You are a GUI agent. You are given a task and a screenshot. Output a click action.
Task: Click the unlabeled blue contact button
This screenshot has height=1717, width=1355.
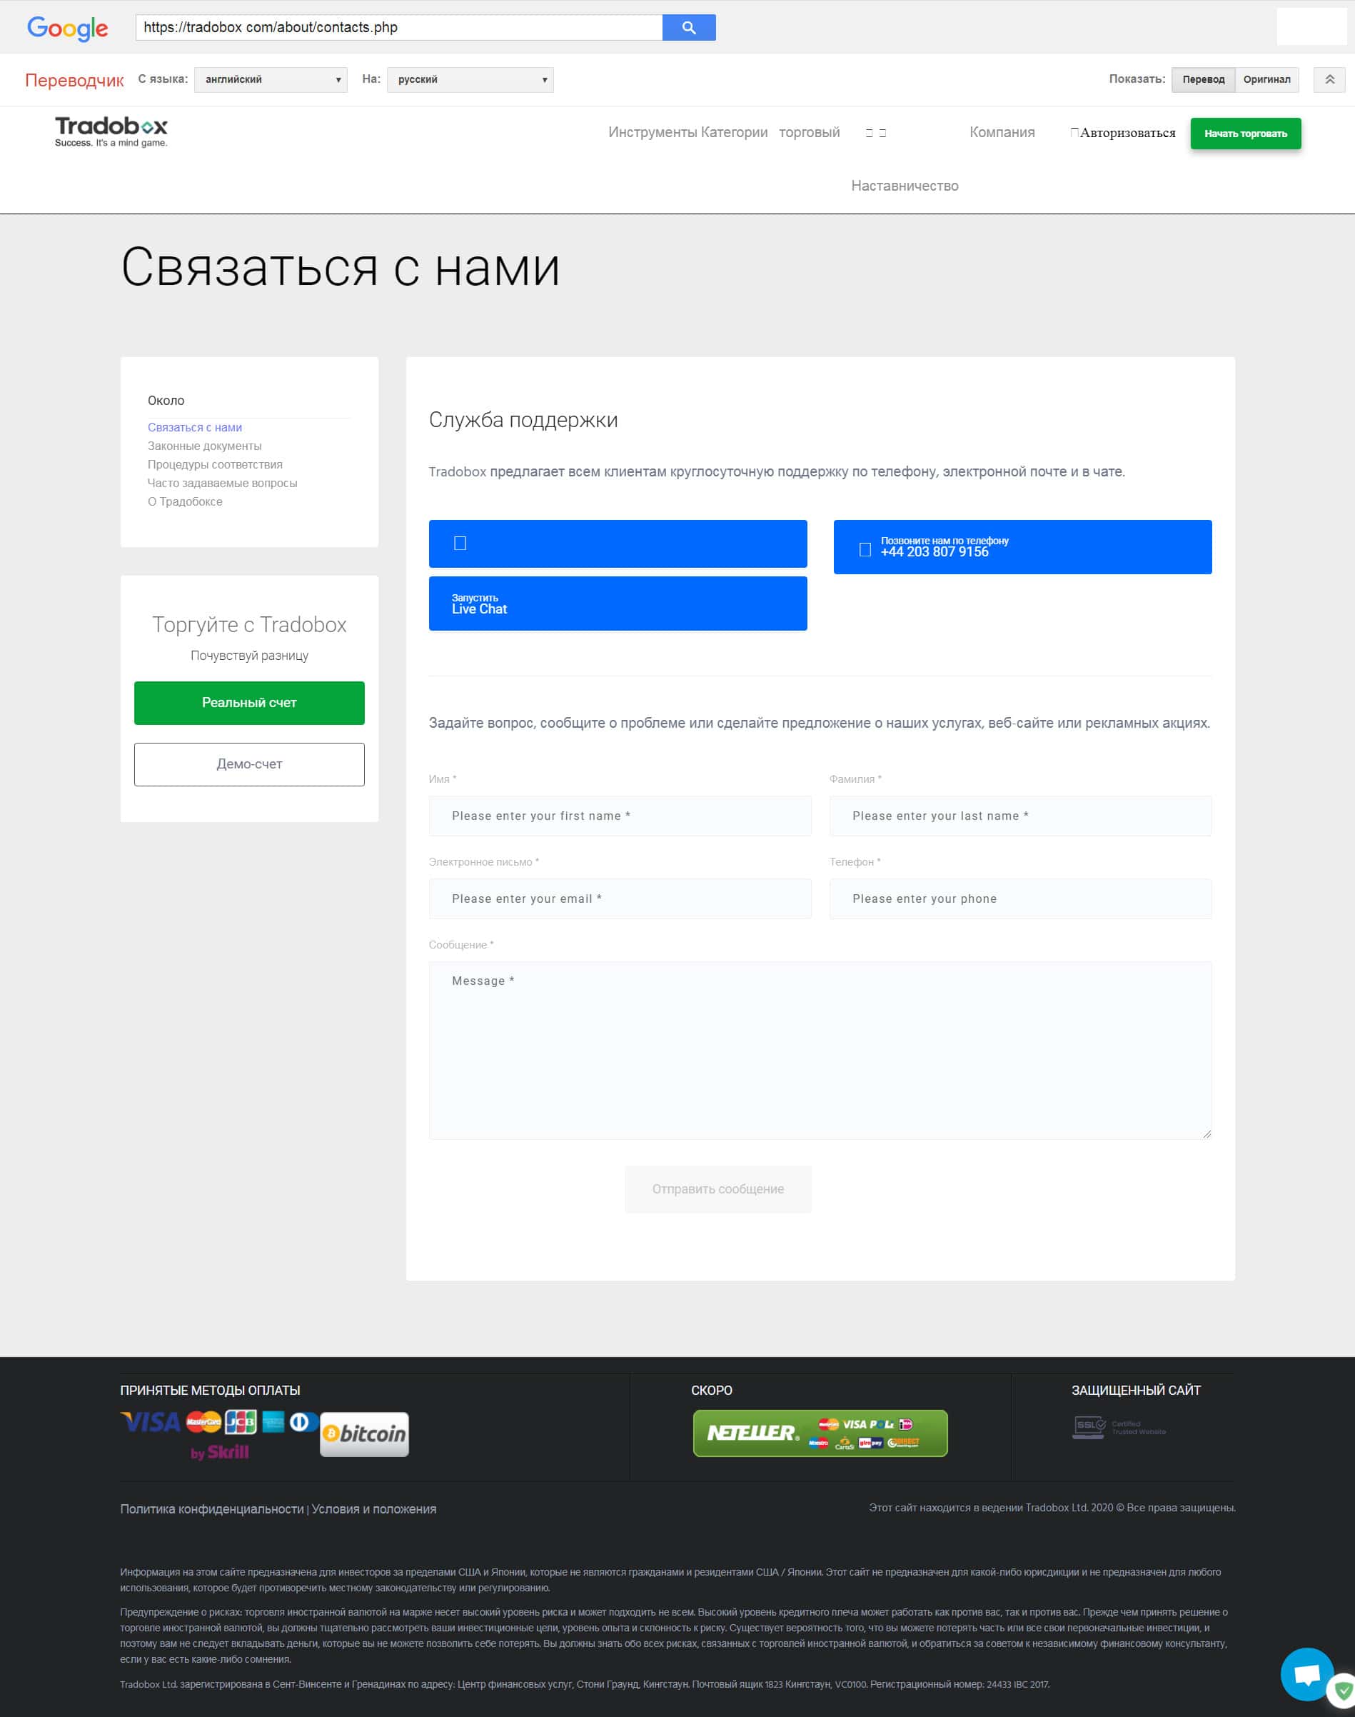(618, 544)
